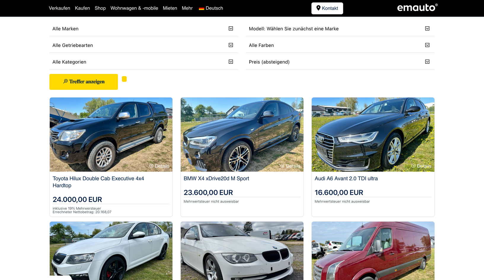Open the Audi A6 Avant photo
The image size is (484, 280).
[373, 134]
